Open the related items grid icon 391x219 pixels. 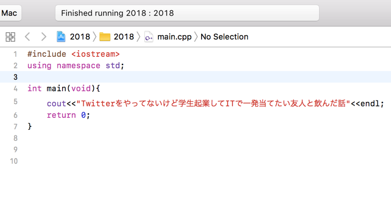tap(10, 37)
